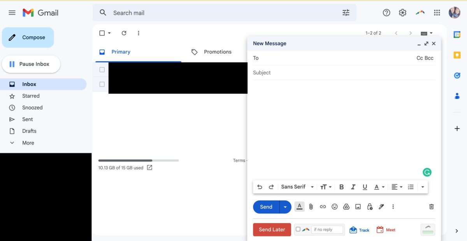This screenshot has width=467, height=241.
Task: Insert a photo into the message
Action: tap(358, 207)
